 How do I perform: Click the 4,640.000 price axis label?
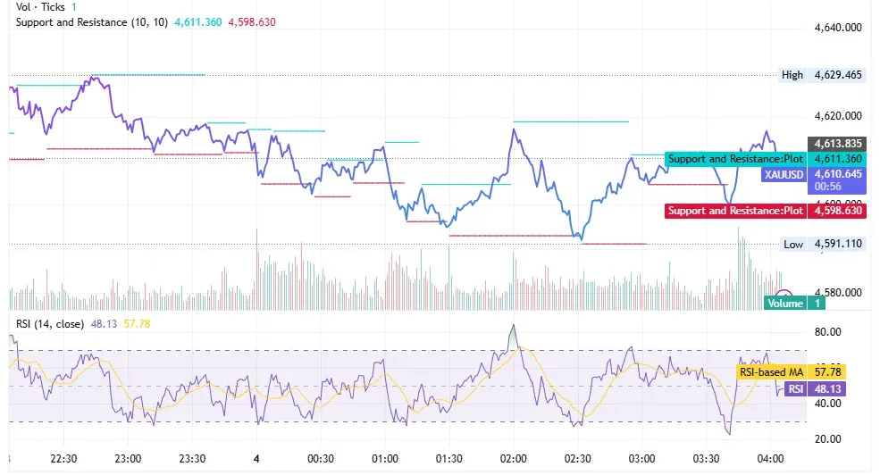tap(838, 28)
